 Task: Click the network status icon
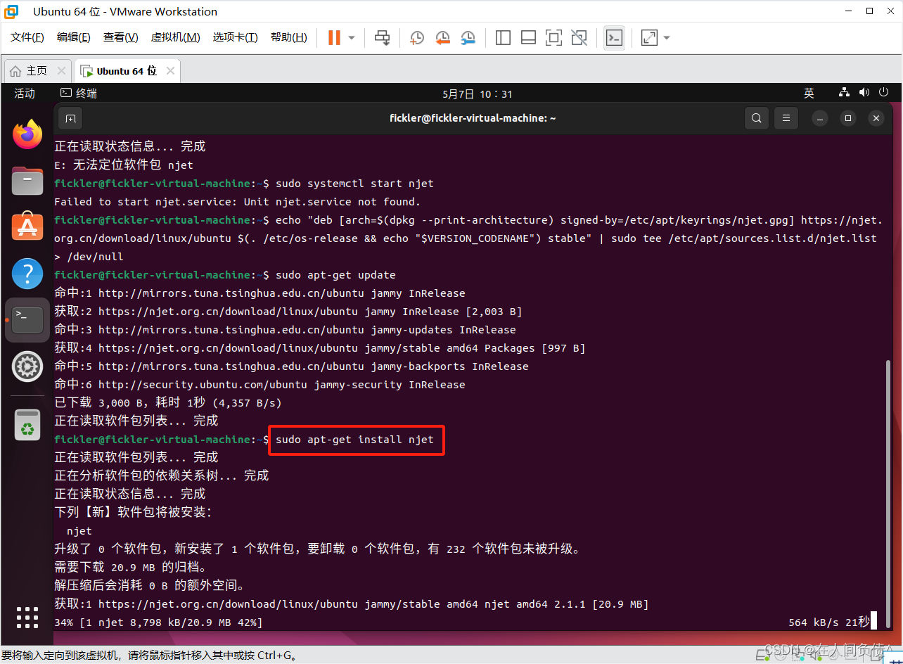[x=845, y=93]
